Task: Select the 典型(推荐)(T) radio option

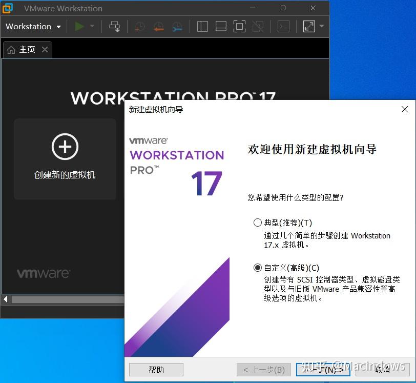Action: 257,223
